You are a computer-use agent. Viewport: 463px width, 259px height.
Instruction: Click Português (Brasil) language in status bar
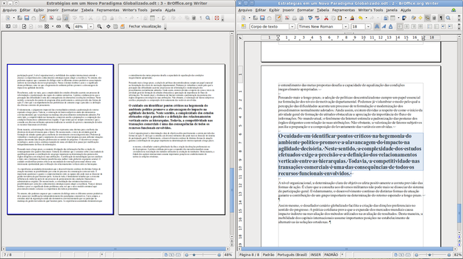tap(291, 255)
